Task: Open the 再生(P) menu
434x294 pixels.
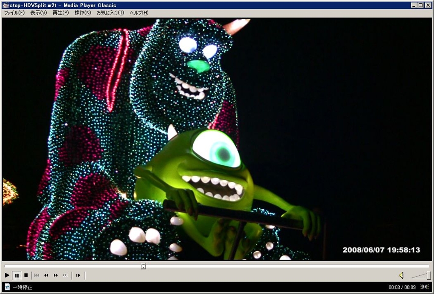Action: (x=61, y=13)
